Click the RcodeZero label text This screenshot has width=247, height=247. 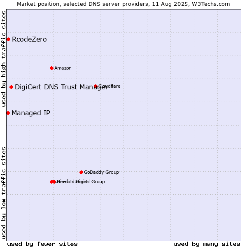29,40
